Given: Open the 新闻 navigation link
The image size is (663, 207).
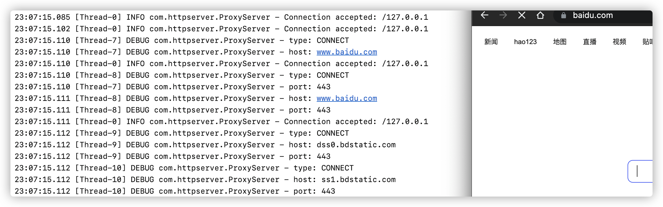Looking at the screenshot, I should click(491, 42).
